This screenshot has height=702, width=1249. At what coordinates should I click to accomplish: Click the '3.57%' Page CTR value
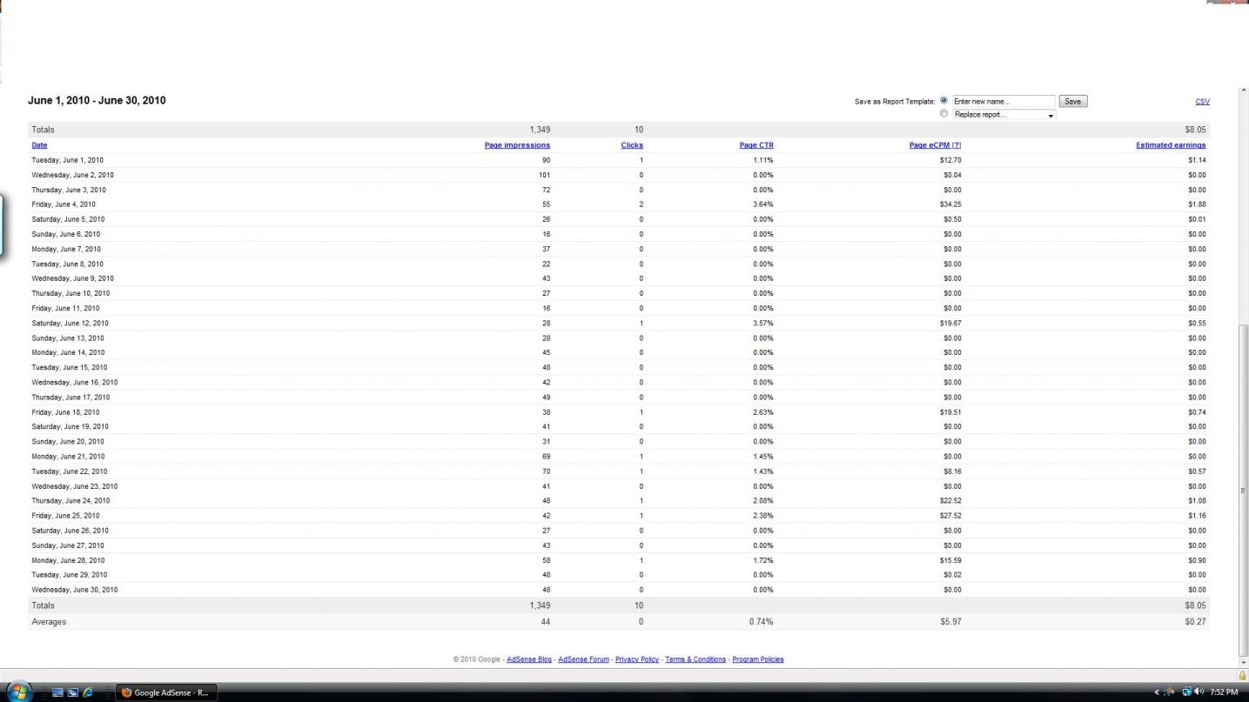[763, 324]
